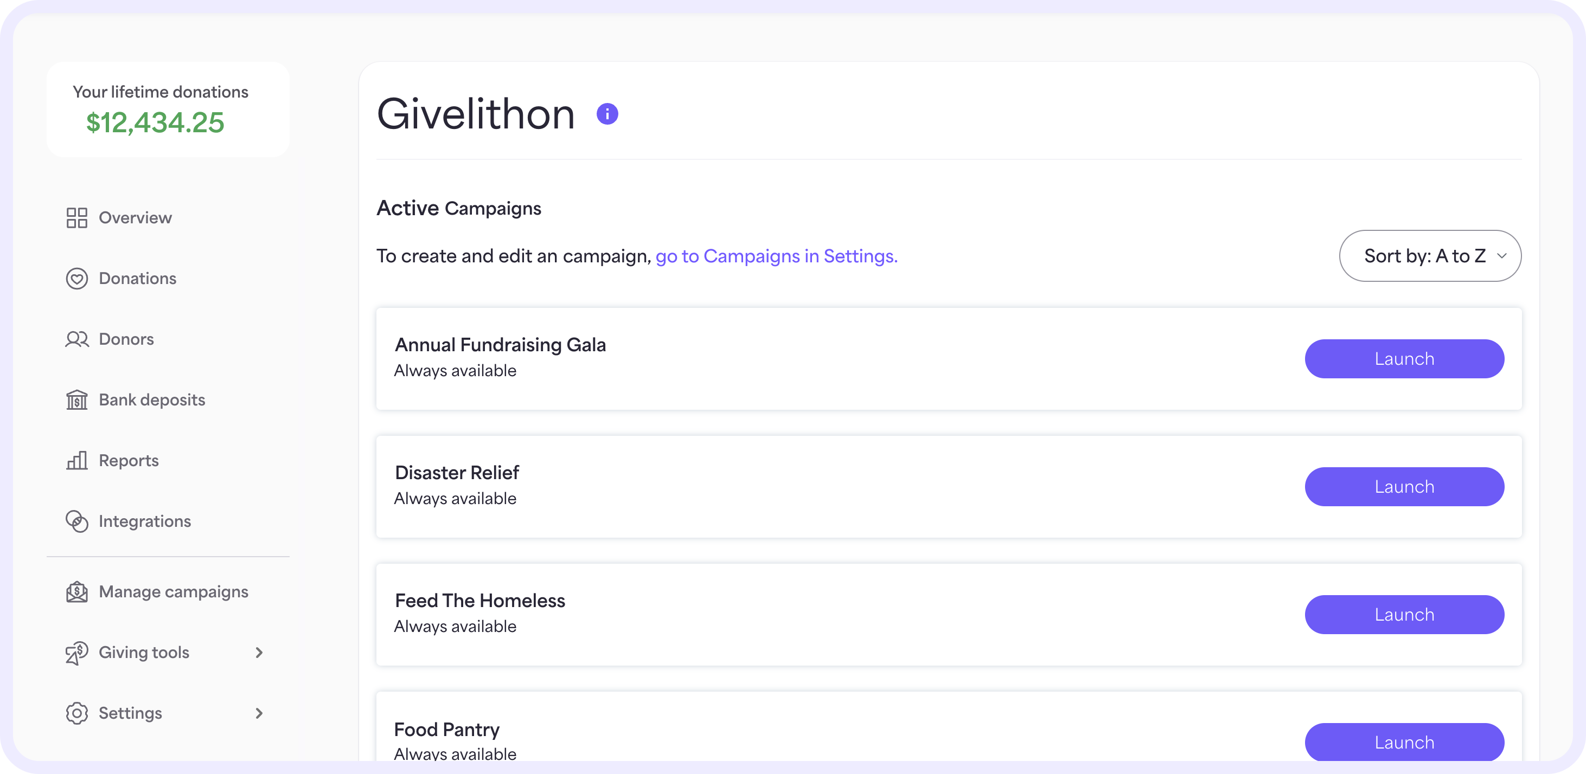Click the Reports sidebar icon
Screen dimensions: 1586x774
click(x=76, y=460)
